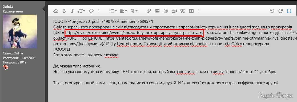Toggle bold formatting
Screen dimensions: 297x102
point(64,11)
